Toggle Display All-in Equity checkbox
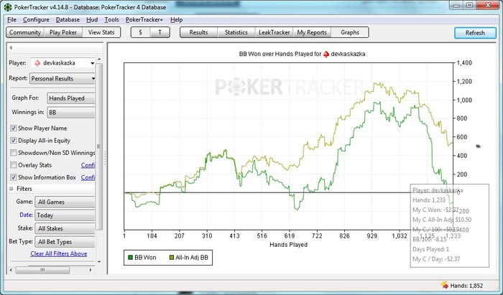 pos(13,140)
